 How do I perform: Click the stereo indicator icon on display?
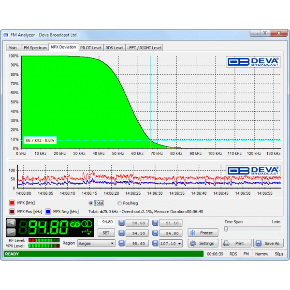[x=87, y=224]
